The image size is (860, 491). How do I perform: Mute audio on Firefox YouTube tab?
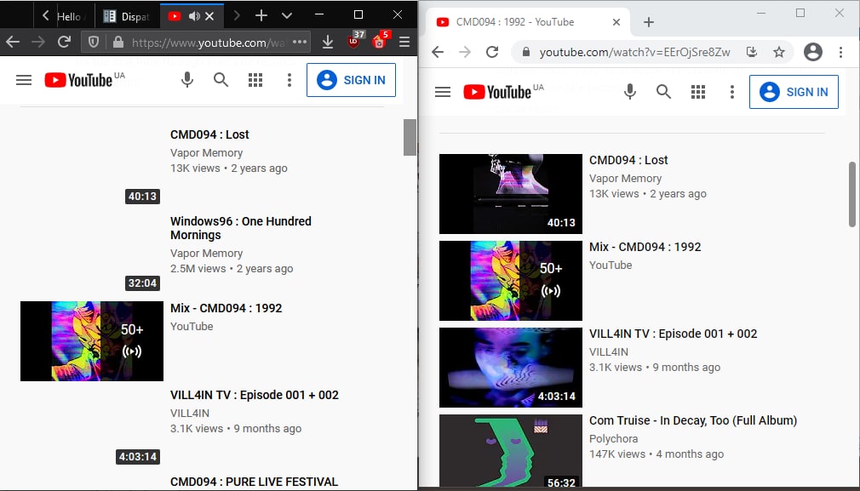[194, 16]
